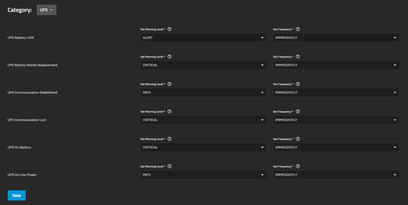Open INFO warning level for UPS Communication Established
Screen dimensions: 408x205
[x=203, y=92]
